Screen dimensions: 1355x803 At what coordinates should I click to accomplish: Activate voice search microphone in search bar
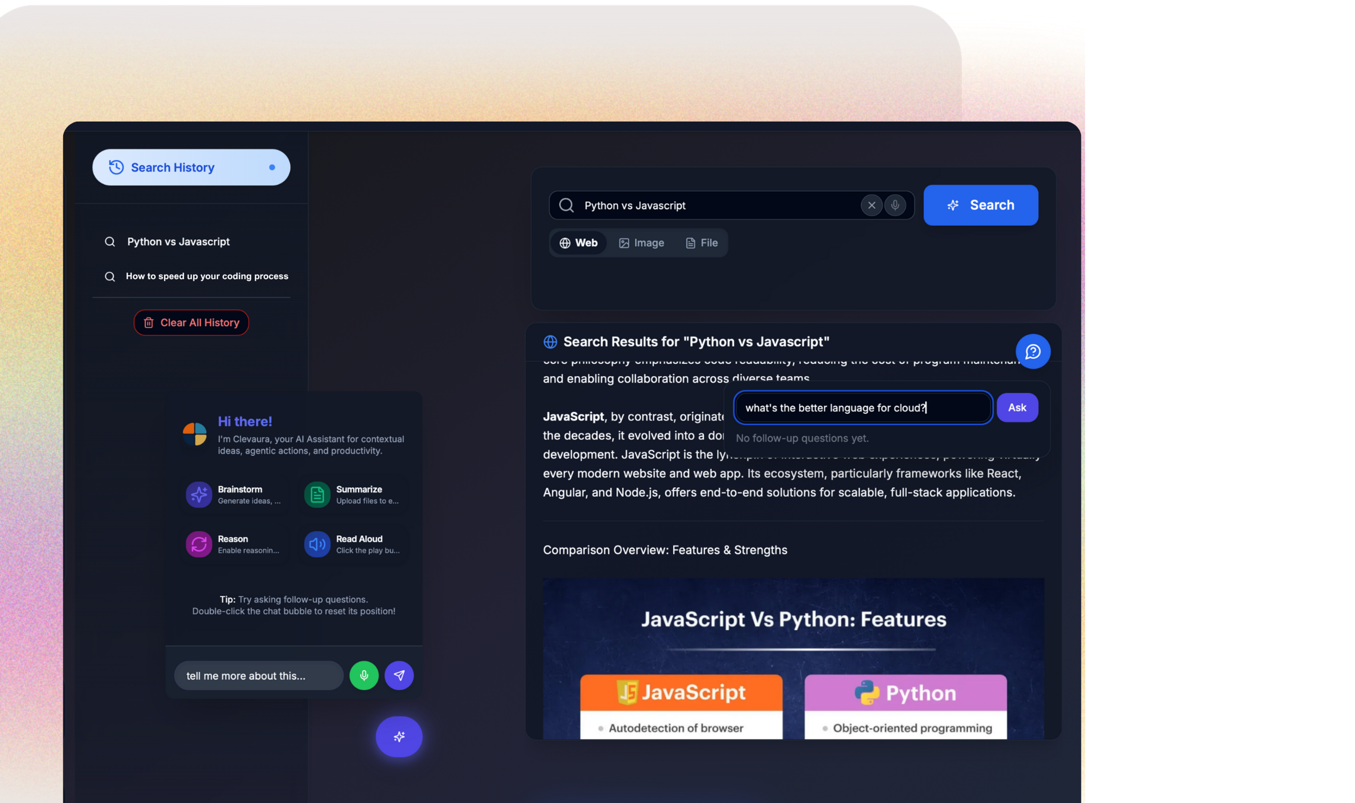coord(895,206)
